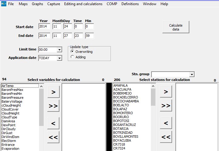219x151 pixels.
Task: Open the Editing and calculations menu
Action: [79, 4]
